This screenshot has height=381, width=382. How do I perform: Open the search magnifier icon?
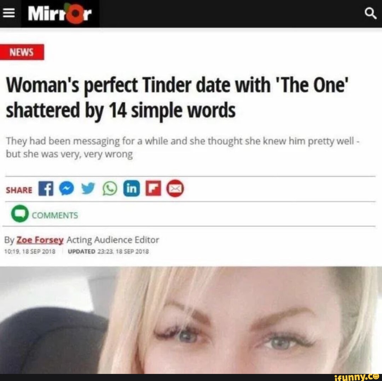[x=371, y=13]
